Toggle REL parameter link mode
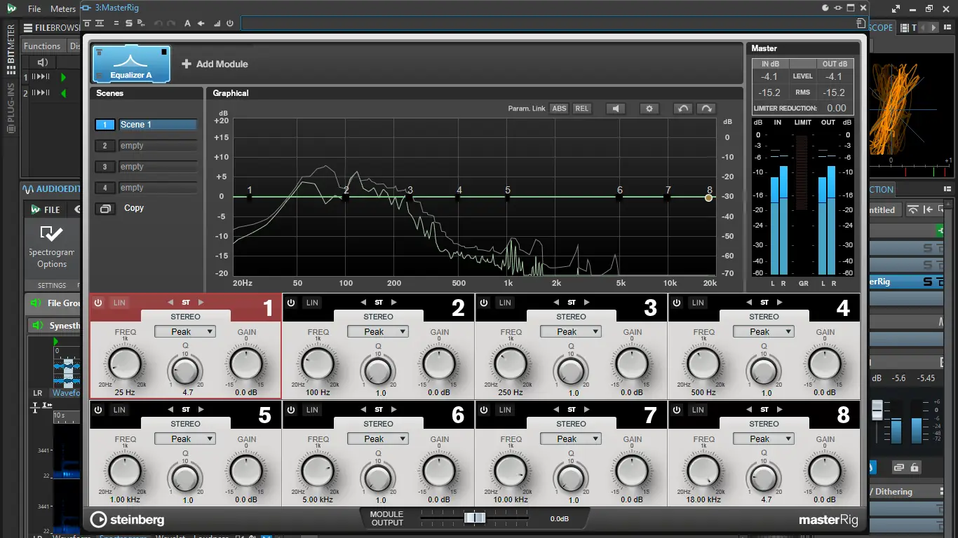 tap(582, 109)
